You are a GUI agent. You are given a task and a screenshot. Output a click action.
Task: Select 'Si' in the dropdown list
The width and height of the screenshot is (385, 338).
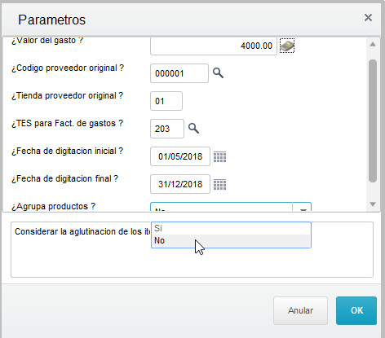[x=231, y=228]
